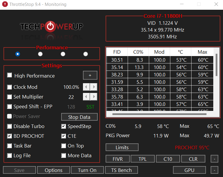223x177 pixels.
Task: Click the Clock Mod value 100.0%
Action: [x=71, y=87]
